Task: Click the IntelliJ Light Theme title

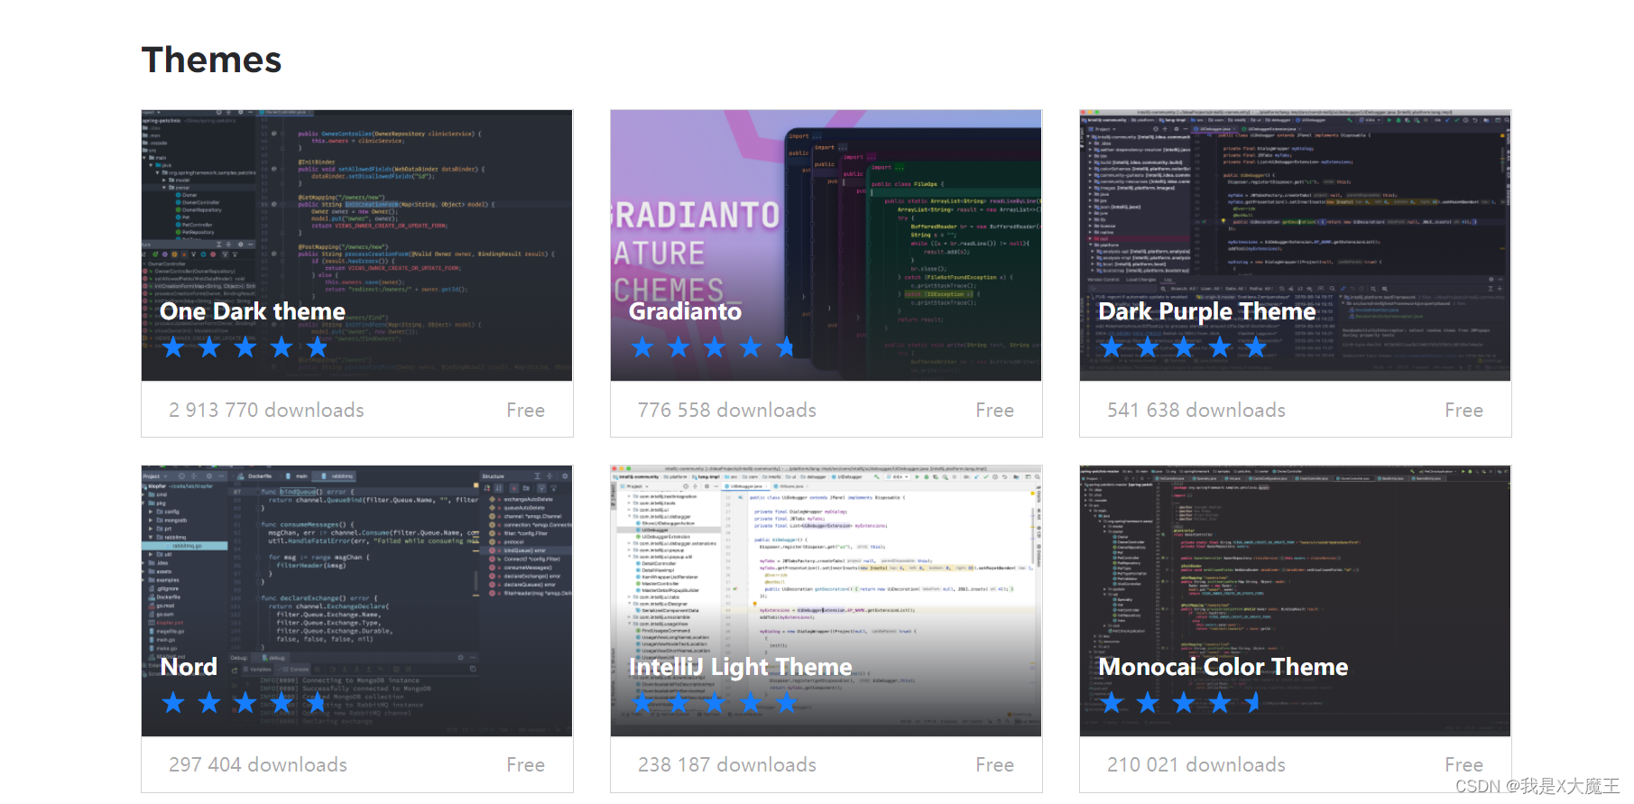Action: pos(740,667)
